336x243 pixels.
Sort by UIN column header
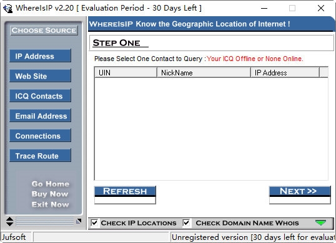126,73
